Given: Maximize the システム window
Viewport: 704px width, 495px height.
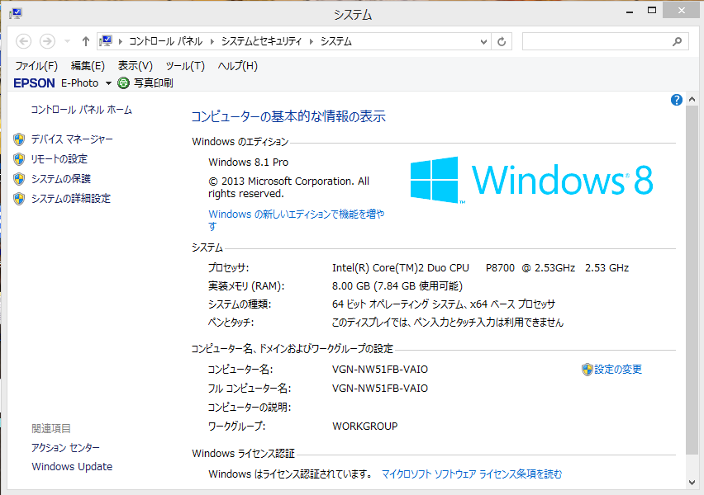Looking at the screenshot, I should point(651,11).
